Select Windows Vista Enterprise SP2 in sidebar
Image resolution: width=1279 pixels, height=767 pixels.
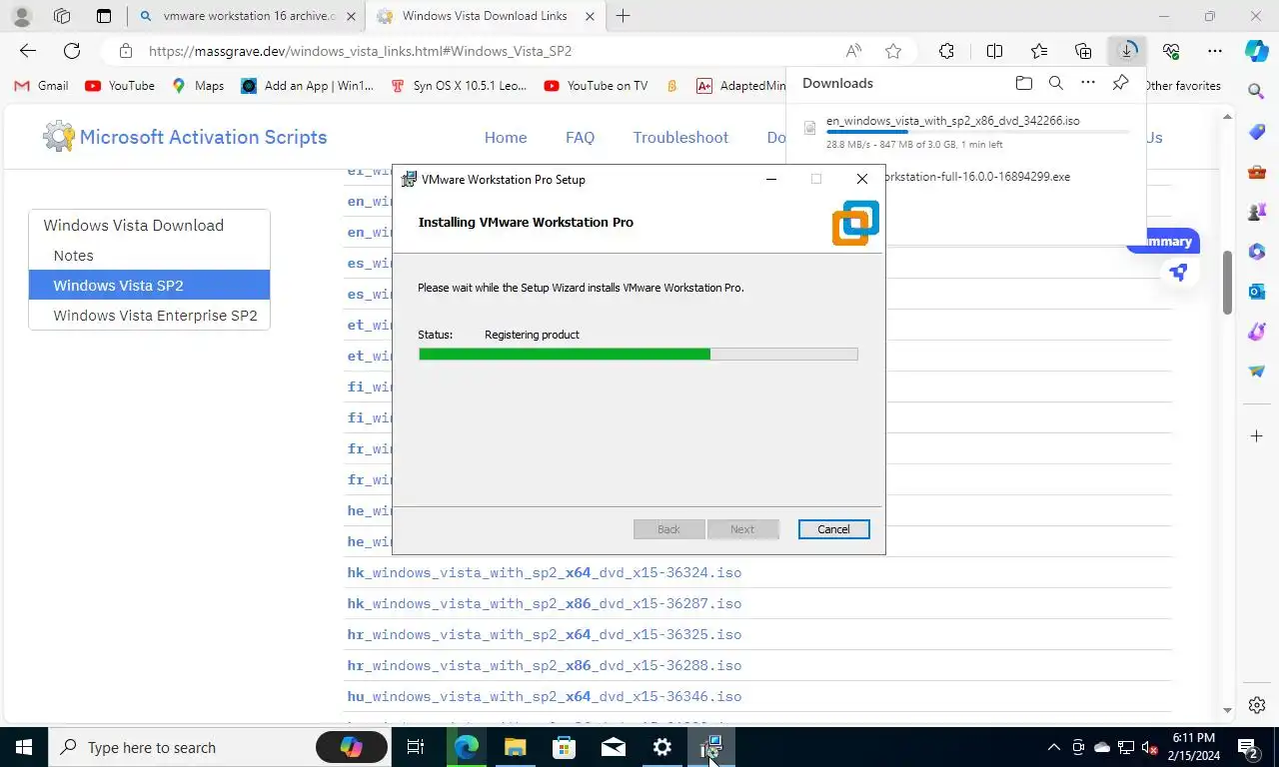click(x=155, y=316)
